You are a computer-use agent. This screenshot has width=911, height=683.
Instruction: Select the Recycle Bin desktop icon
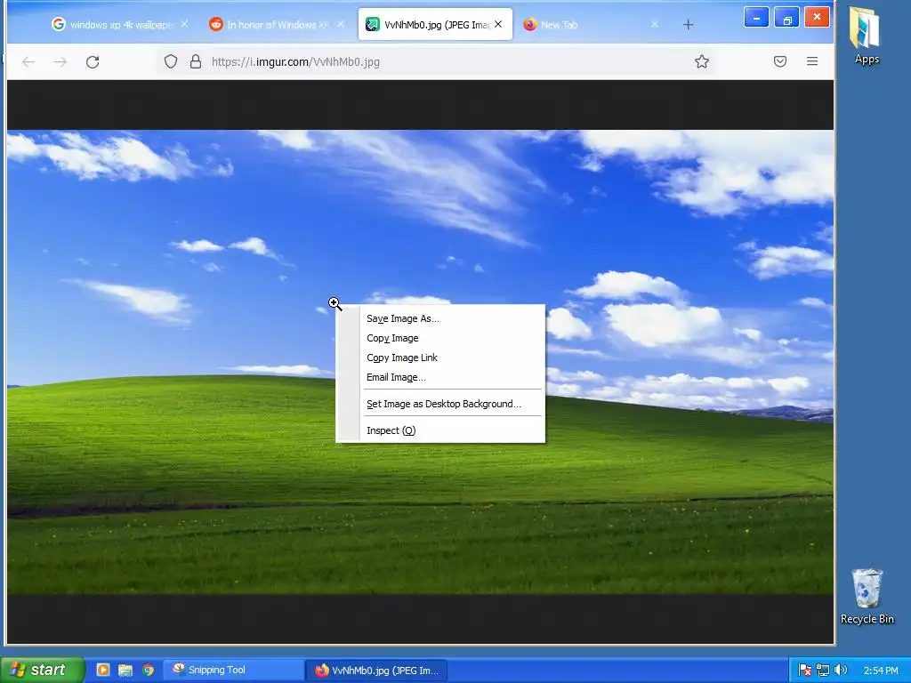867,597
